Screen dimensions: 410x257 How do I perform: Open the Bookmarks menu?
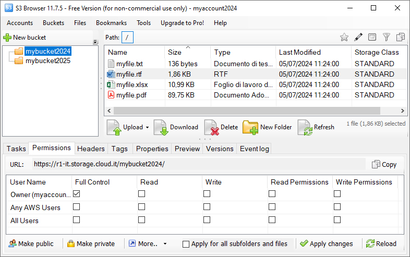click(x=112, y=23)
